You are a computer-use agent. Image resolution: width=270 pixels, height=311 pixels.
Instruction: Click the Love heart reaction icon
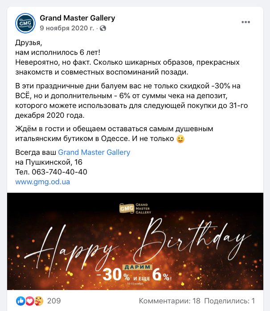pos(30,301)
